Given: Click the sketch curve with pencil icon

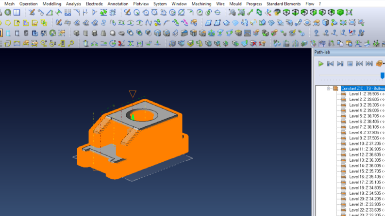Looking at the screenshot, I should [x=58, y=23].
